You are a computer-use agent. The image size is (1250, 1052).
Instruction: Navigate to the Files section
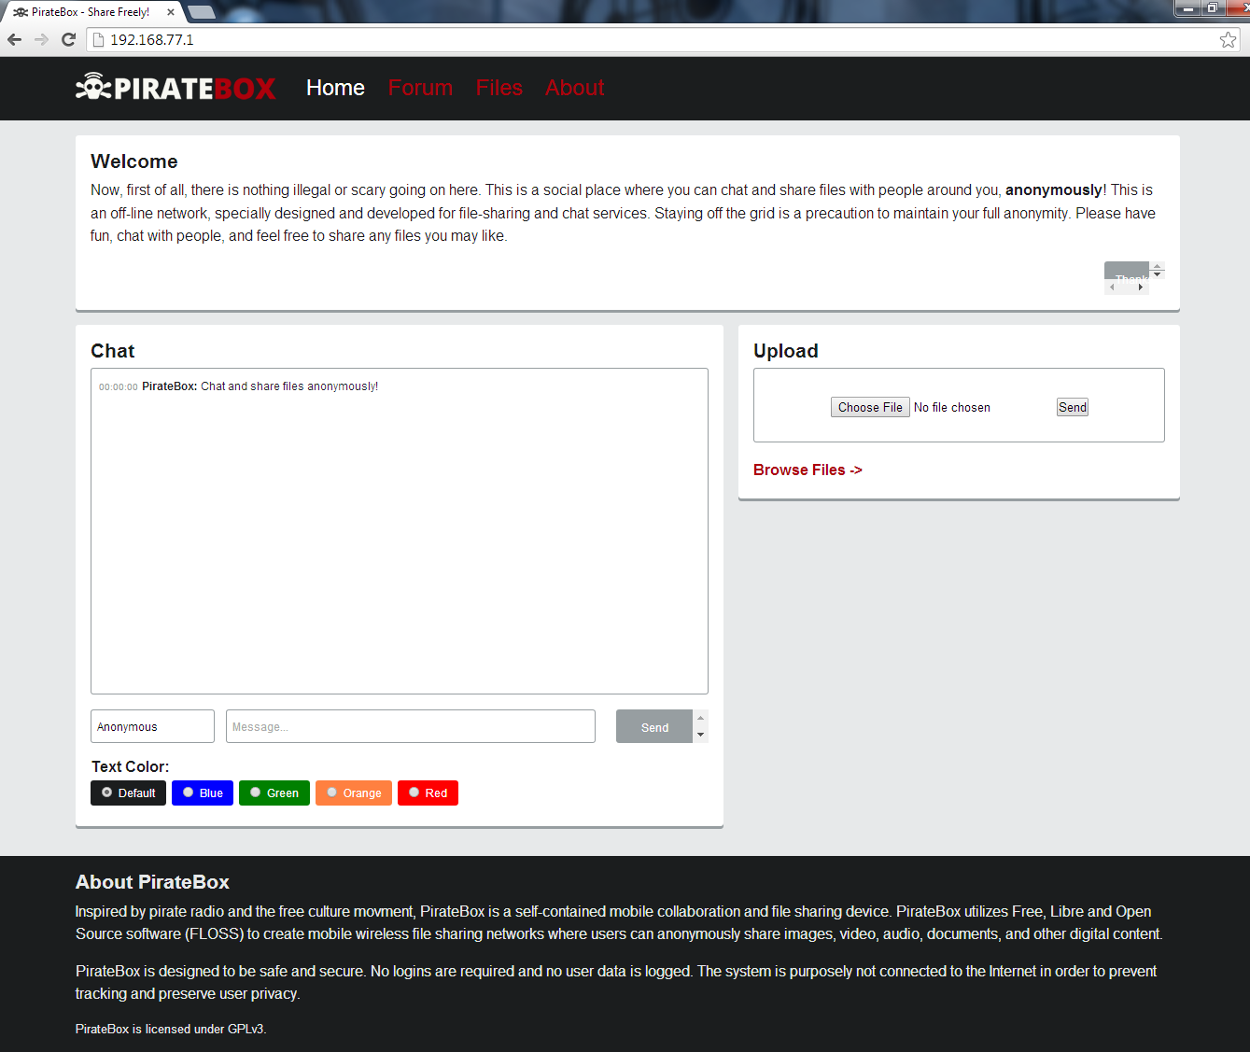coord(499,87)
